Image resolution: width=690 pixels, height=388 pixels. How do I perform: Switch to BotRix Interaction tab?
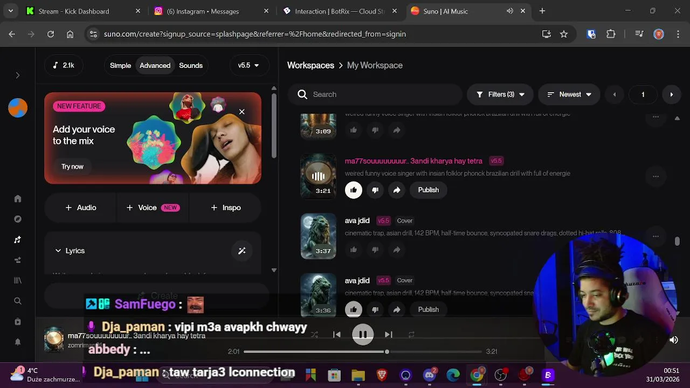tap(340, 11)
